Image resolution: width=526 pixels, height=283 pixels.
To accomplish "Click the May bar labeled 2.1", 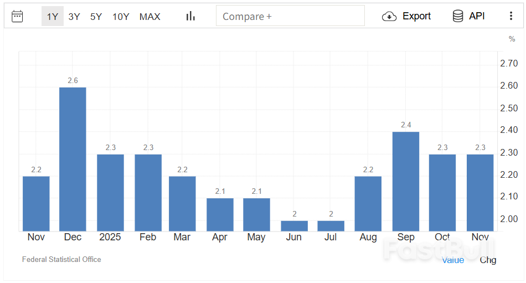I will click(256, 214).
